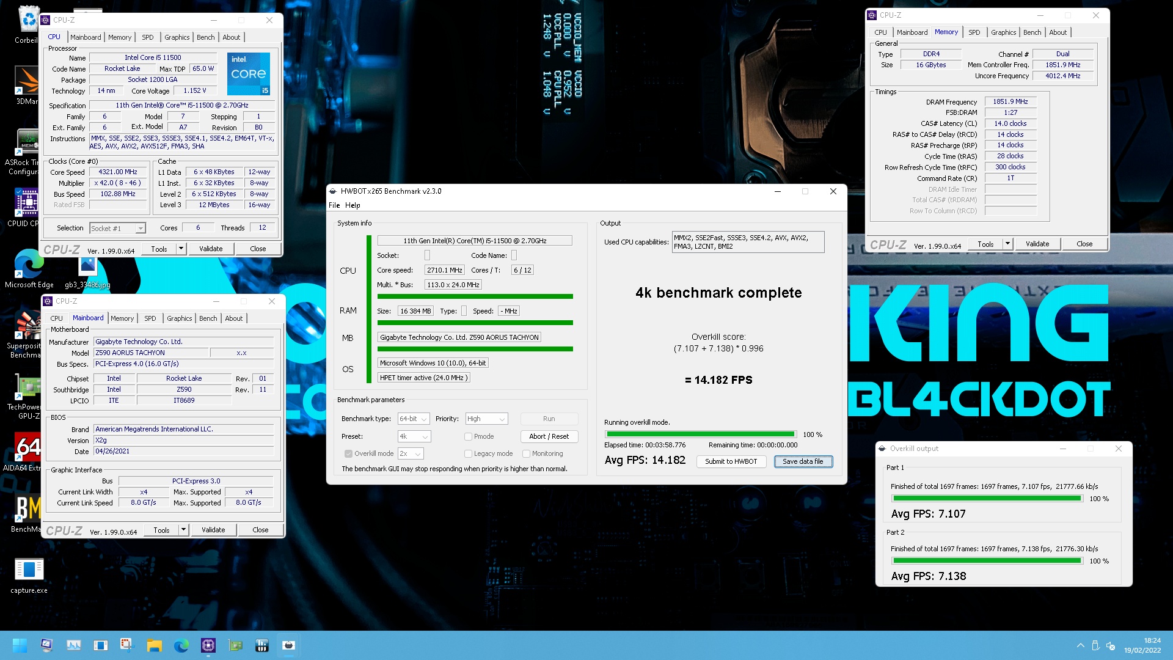Open the Socket #1 selection dropdown
The height and width of the screenshot is (660, 1173).
[x=118, y=228]
